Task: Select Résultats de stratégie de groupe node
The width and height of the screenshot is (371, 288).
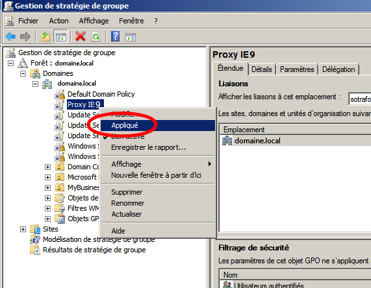Action: click(x=94, y=250)
